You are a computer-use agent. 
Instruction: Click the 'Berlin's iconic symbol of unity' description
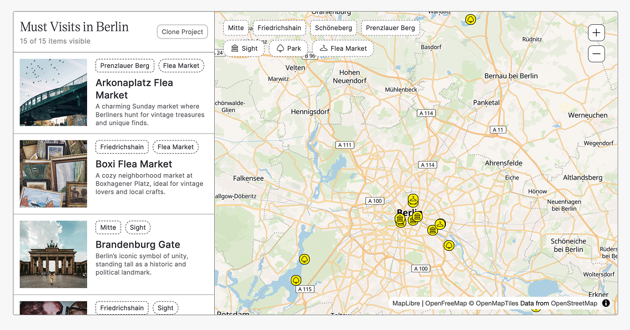142,264
